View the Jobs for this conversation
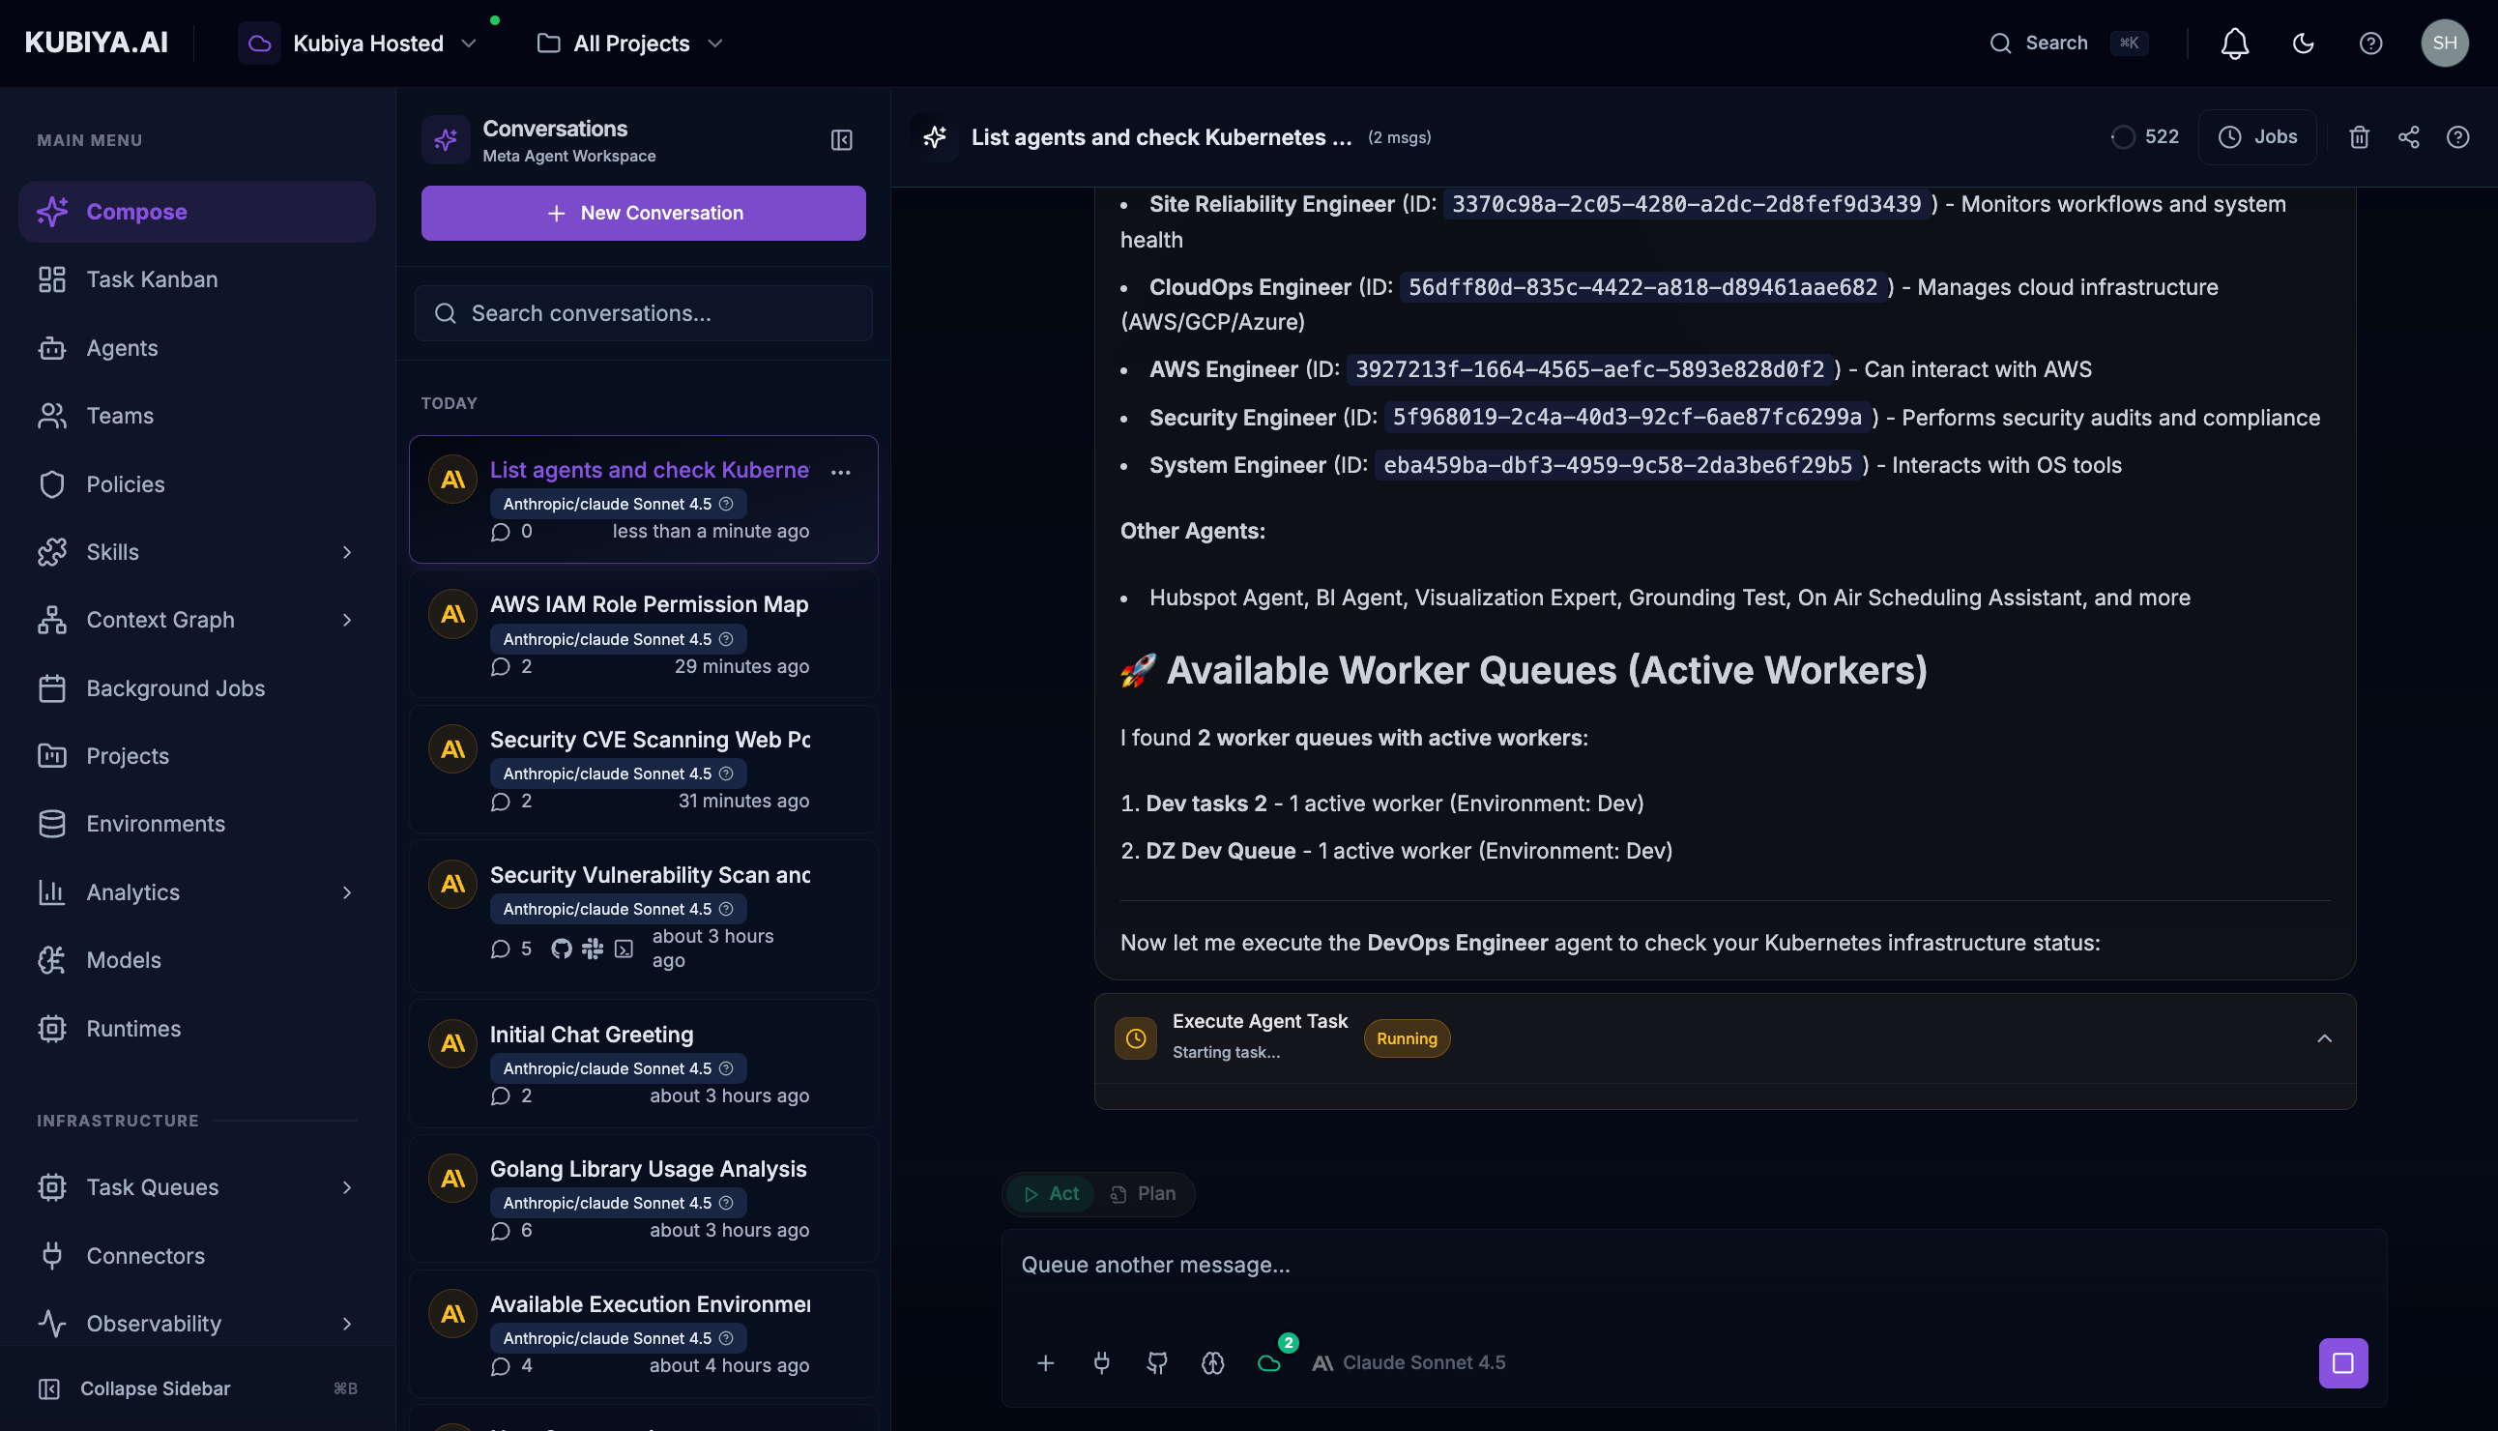This screenshot has width=2498, height=1431. point(2257,136)
